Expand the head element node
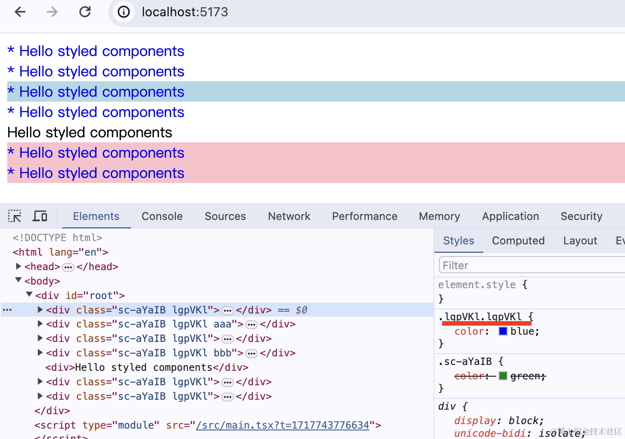The image size is (625, 439). tap(19, 266)
